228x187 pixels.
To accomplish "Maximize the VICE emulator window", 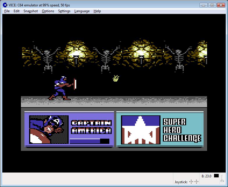I will click(212, 5).
